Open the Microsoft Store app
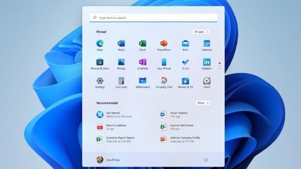301x169 pixels. [x=100, y=62]
